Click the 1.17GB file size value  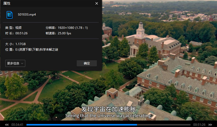click(21, 44)
